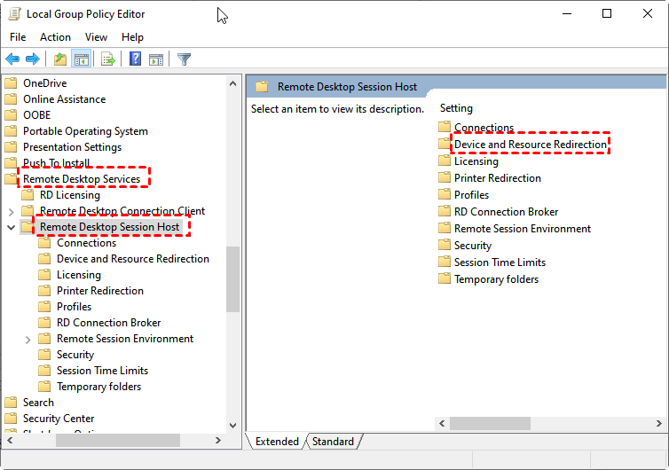The image size is (669, 470).
Task: Select Licensing in the left tree
Action: point(79,275)
